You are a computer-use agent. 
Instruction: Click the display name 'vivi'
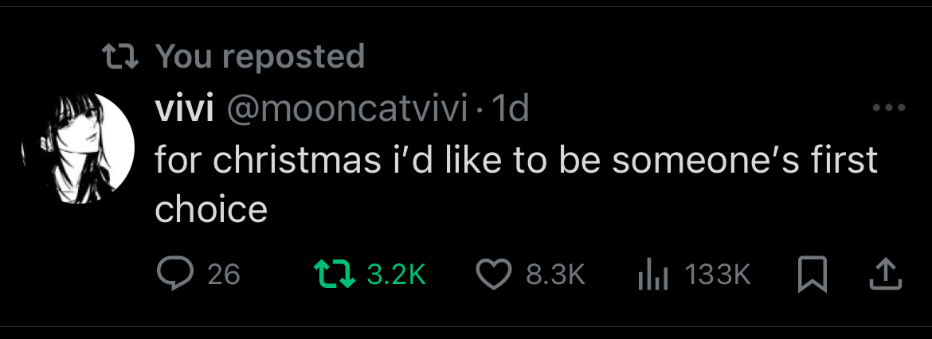(183, 108)
